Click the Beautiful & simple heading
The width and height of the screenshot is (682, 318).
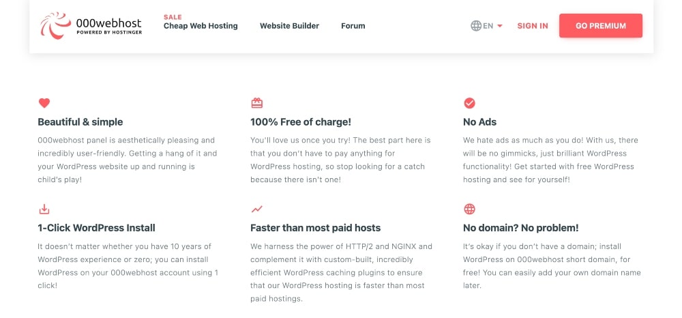[x=80, y=122]
